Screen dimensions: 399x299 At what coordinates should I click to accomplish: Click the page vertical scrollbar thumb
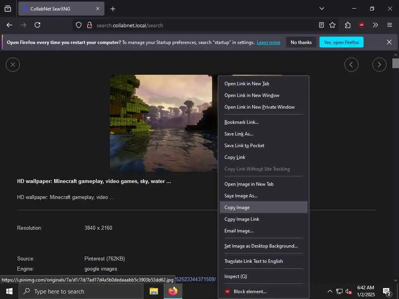(x=395, y=63)
